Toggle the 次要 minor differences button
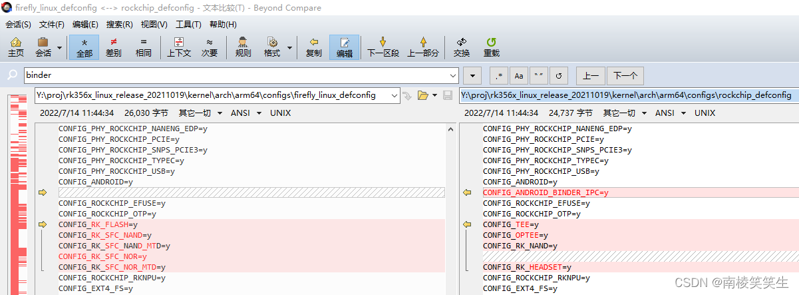799x295 pixels. tap(210, 47)
